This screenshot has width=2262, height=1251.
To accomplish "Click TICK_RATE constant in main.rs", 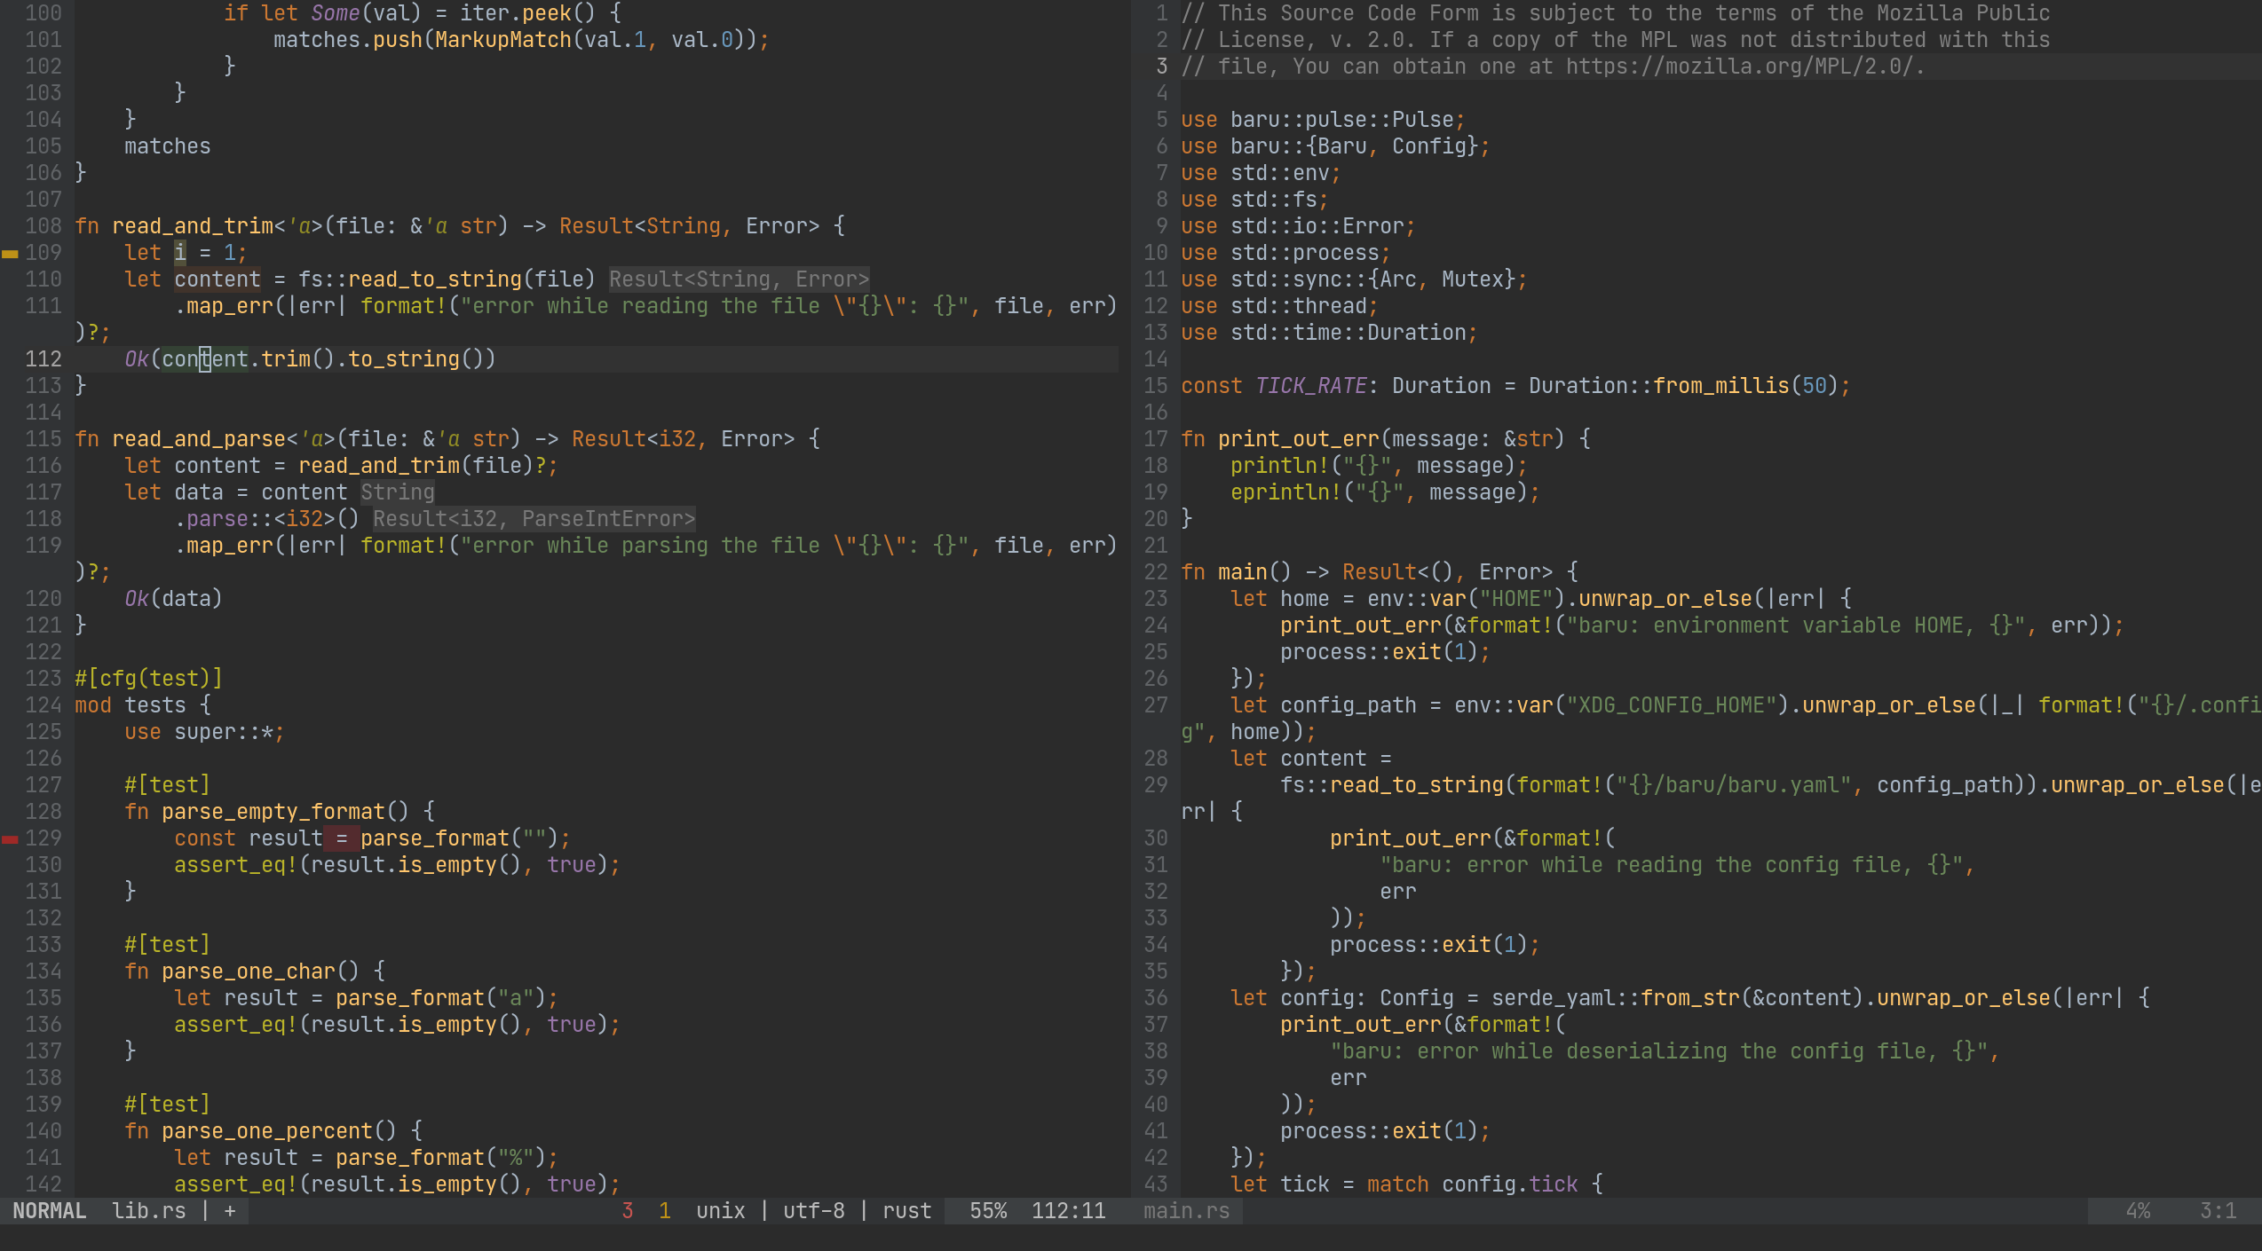I will (1310, 386).
